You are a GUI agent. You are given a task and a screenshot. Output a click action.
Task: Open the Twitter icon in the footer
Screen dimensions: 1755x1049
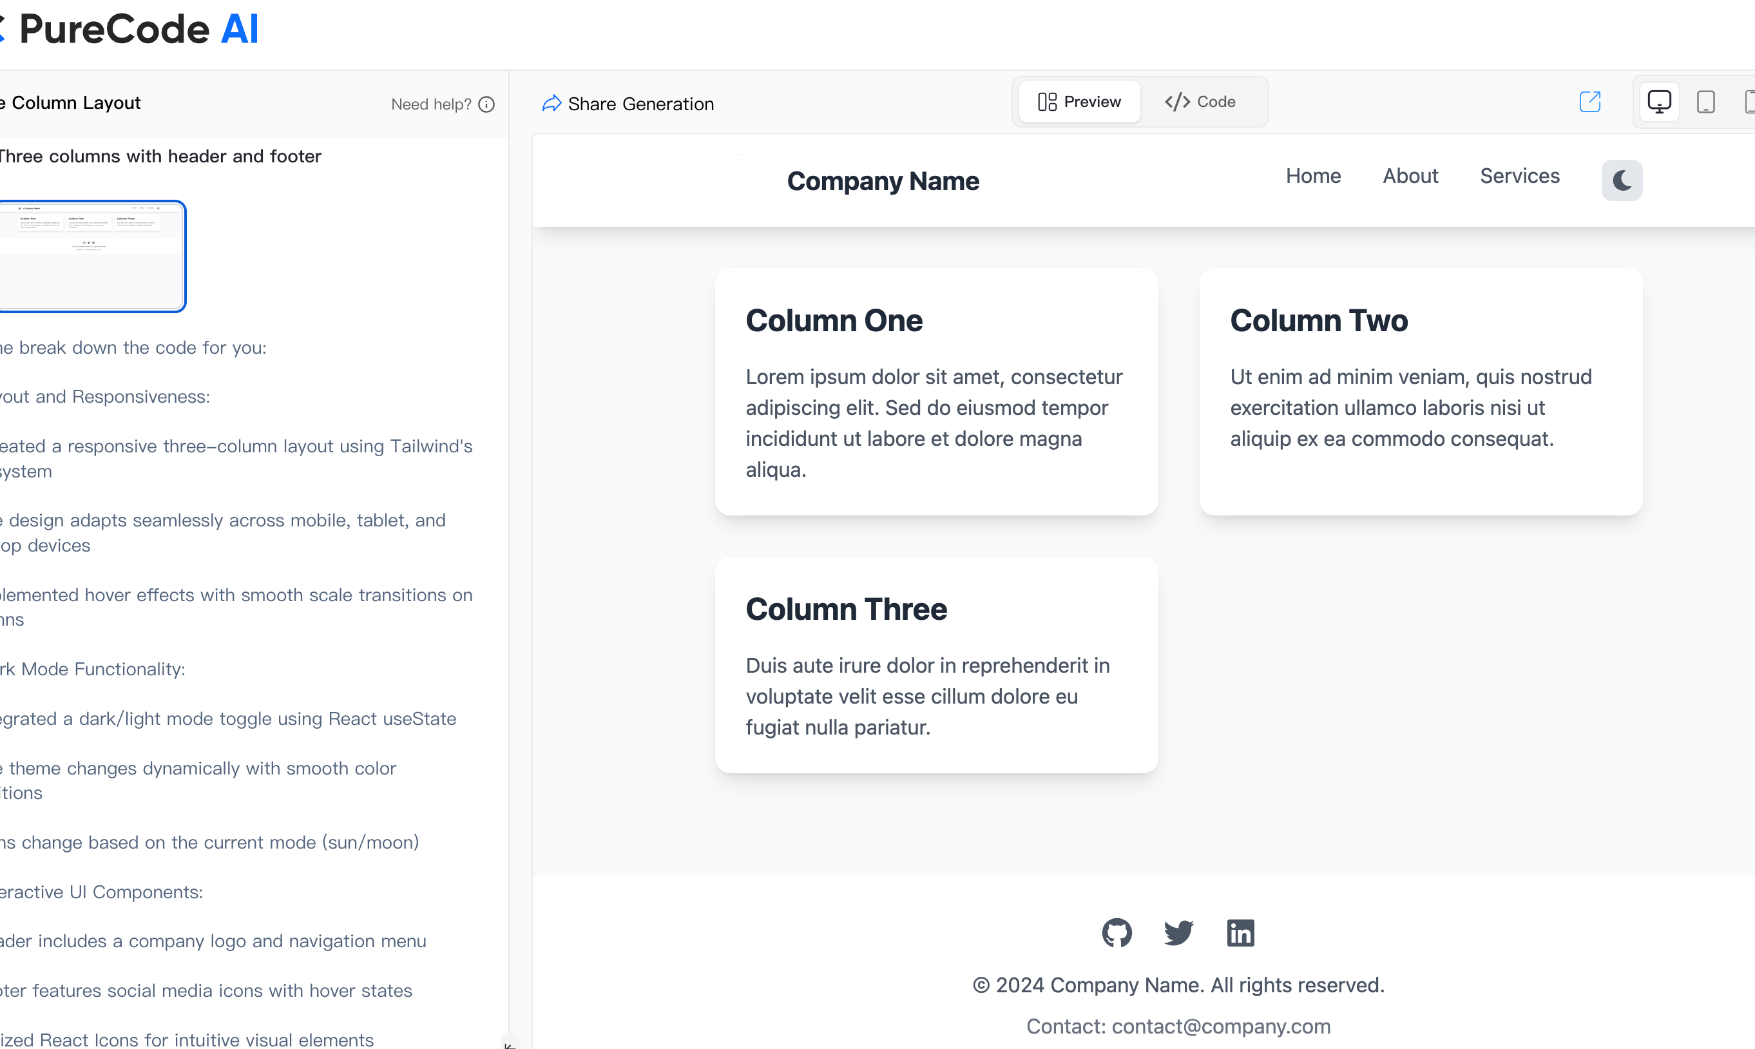pyautogui.click(x=1178, y=932)
